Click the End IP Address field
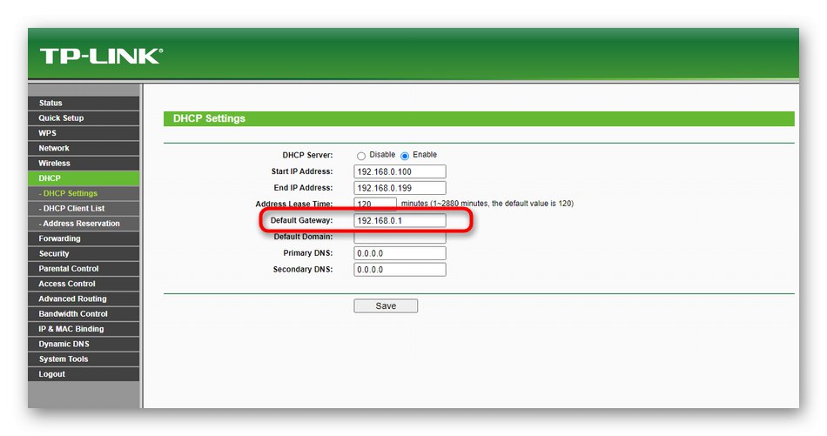The height and width of the screenshot is (436, 827). [x=400, y=188]
